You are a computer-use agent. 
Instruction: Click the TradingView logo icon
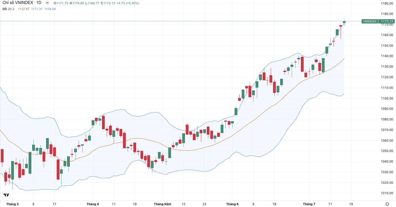click(6, 195)
